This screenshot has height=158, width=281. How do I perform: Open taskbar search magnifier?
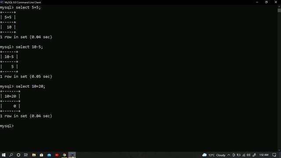click(11, 155)
